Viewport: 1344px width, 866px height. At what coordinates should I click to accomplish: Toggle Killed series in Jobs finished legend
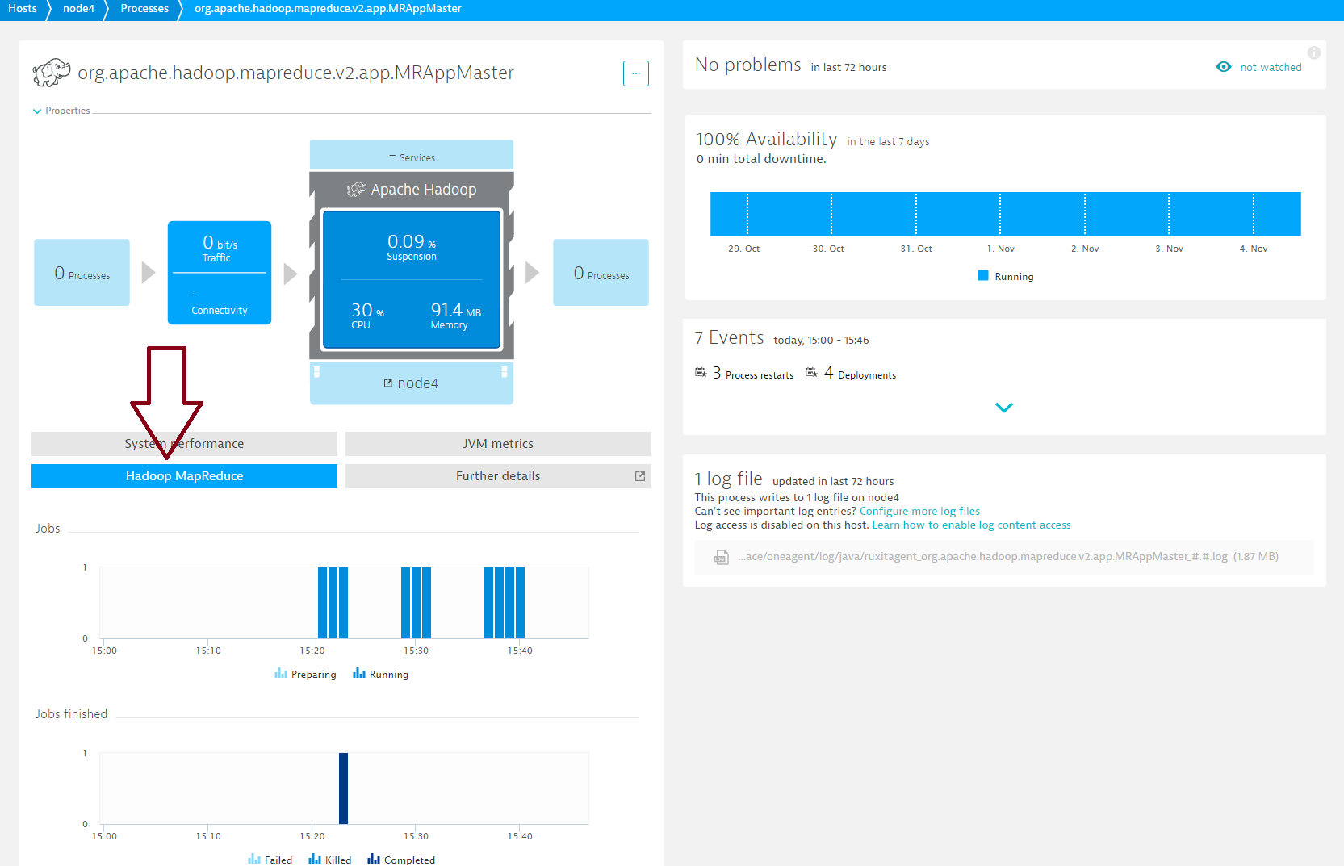[x=330, y=860]
